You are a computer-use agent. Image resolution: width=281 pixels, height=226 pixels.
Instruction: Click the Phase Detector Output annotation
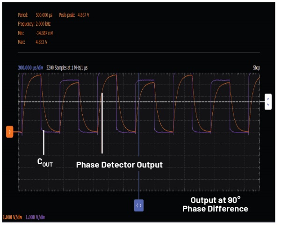point(119,165)
